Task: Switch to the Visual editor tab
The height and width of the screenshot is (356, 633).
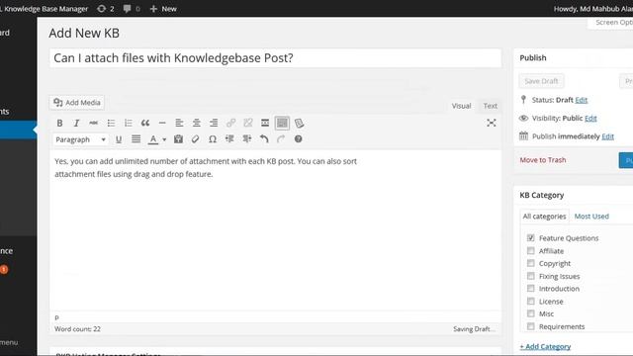Action: pos(461,106)
